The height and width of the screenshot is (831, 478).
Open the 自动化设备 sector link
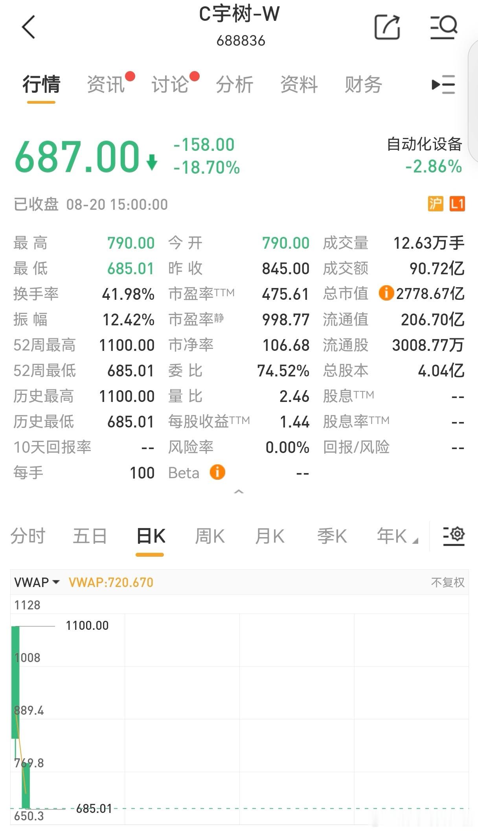click(x=425, y=144)
